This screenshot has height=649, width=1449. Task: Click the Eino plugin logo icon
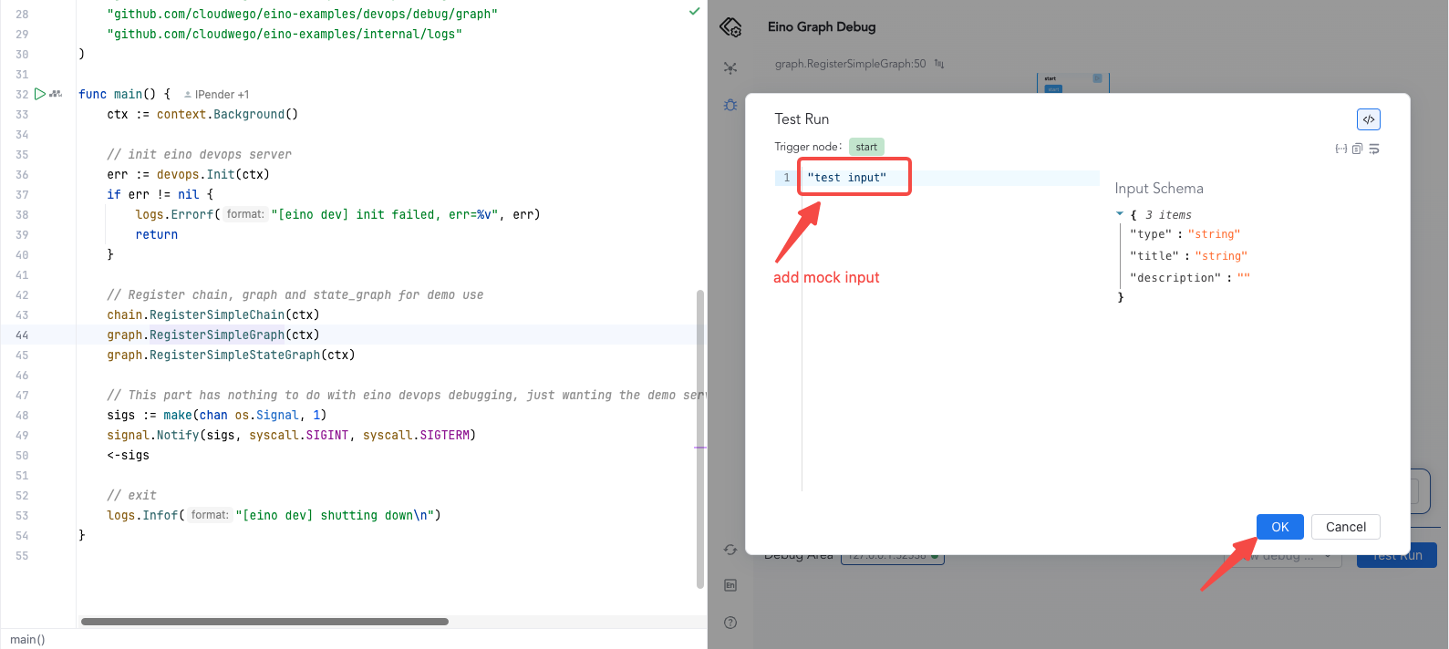[730, 27]
